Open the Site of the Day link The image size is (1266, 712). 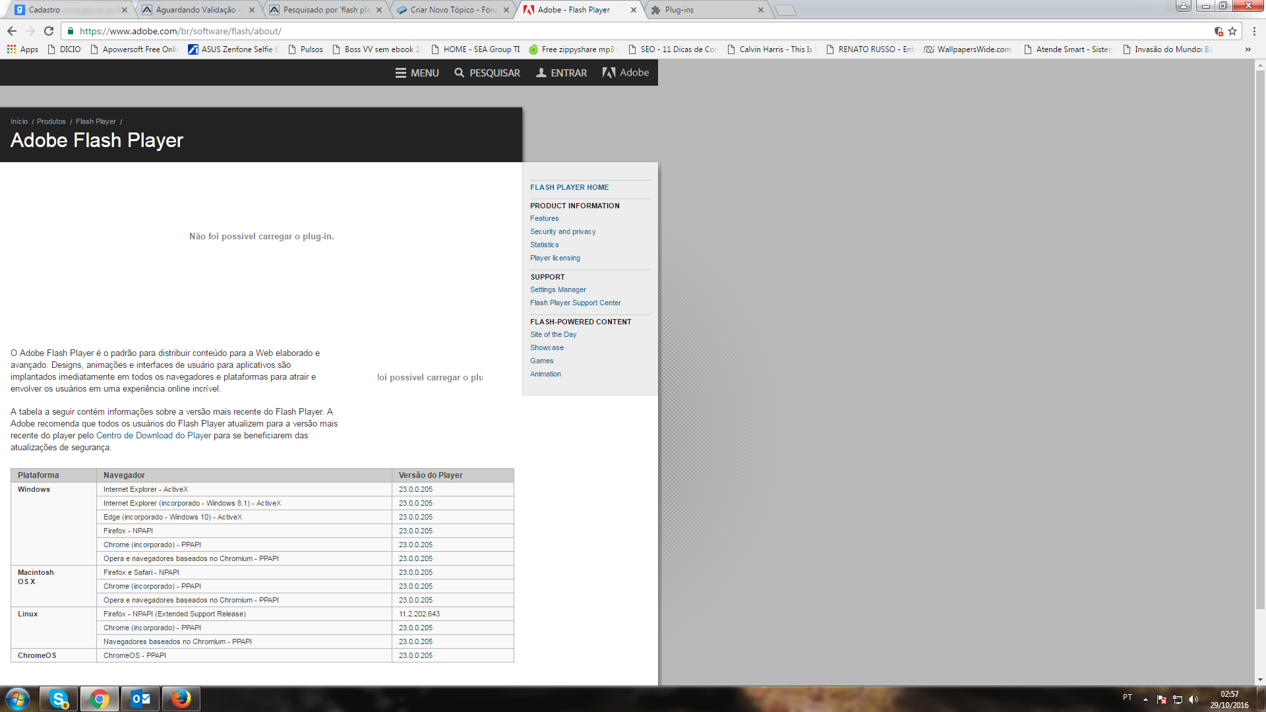(x=553, y=334)
